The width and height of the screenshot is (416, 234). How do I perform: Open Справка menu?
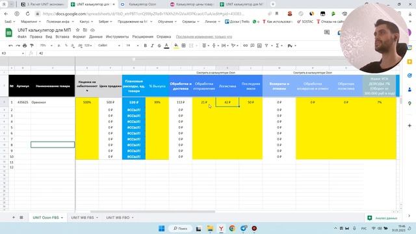click(x=164, y=36)
